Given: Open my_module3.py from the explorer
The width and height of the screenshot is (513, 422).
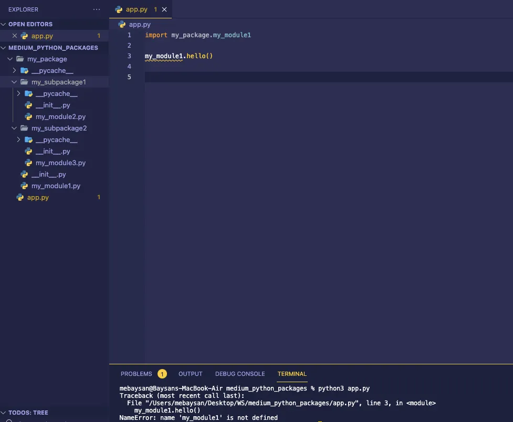Looking at the screenshot, I should click(60, 163).
